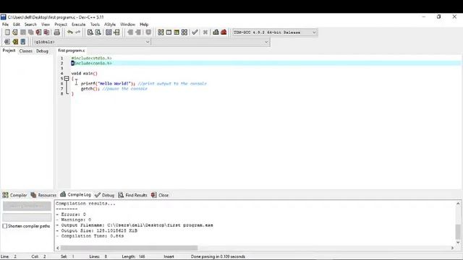
Task: Switch to the Find Results tab
Action: point(132,195)
